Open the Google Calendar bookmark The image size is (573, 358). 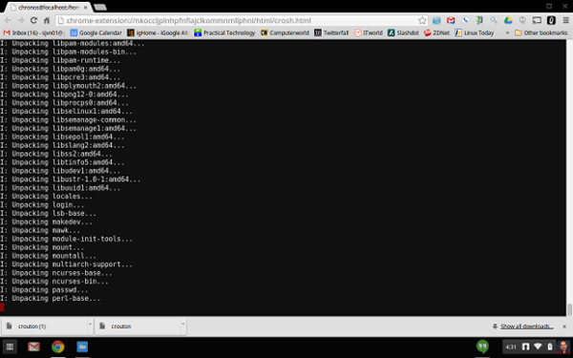95,32
